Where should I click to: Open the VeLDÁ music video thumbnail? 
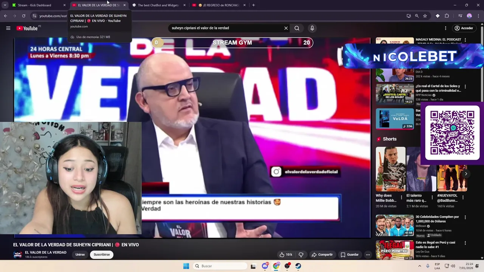point(395,119)
